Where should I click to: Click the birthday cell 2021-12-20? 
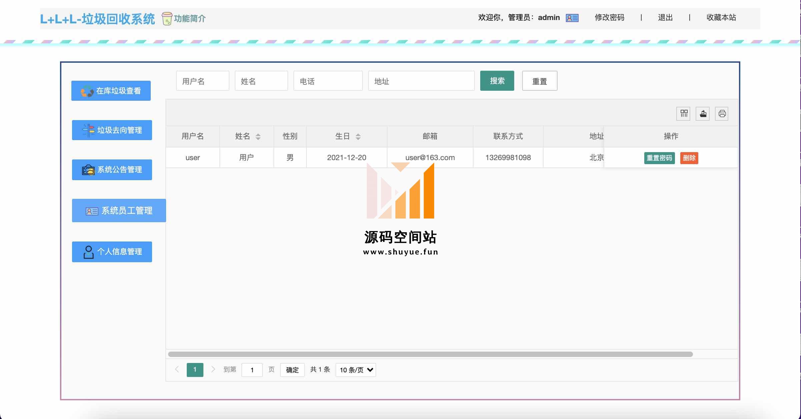click(347, 158)
